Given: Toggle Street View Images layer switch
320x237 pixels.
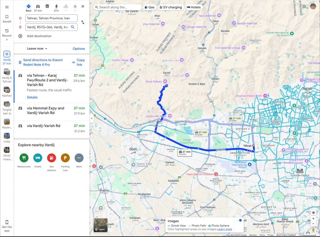Looking at the screenshot, I should (239, 220).
